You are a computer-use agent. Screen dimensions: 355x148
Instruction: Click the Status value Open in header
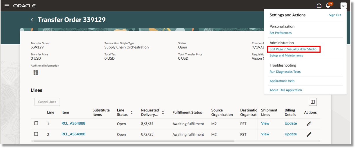pyautogui.click(x=183, y=47)
